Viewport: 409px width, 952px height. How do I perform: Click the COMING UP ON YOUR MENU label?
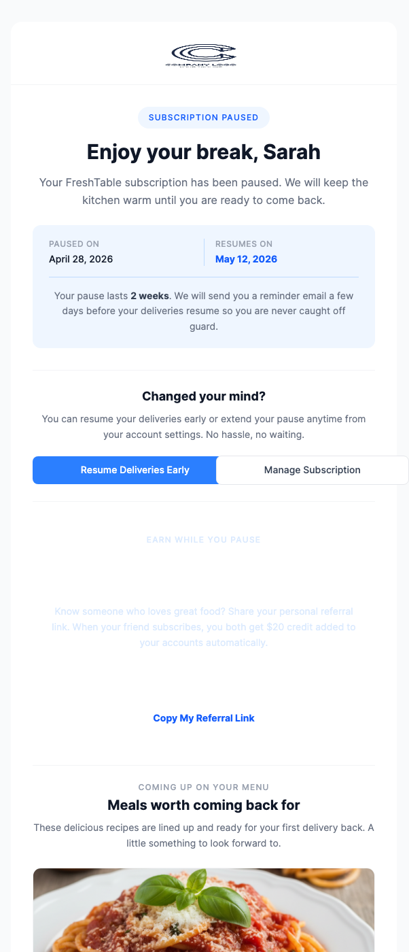click(203, 787)
